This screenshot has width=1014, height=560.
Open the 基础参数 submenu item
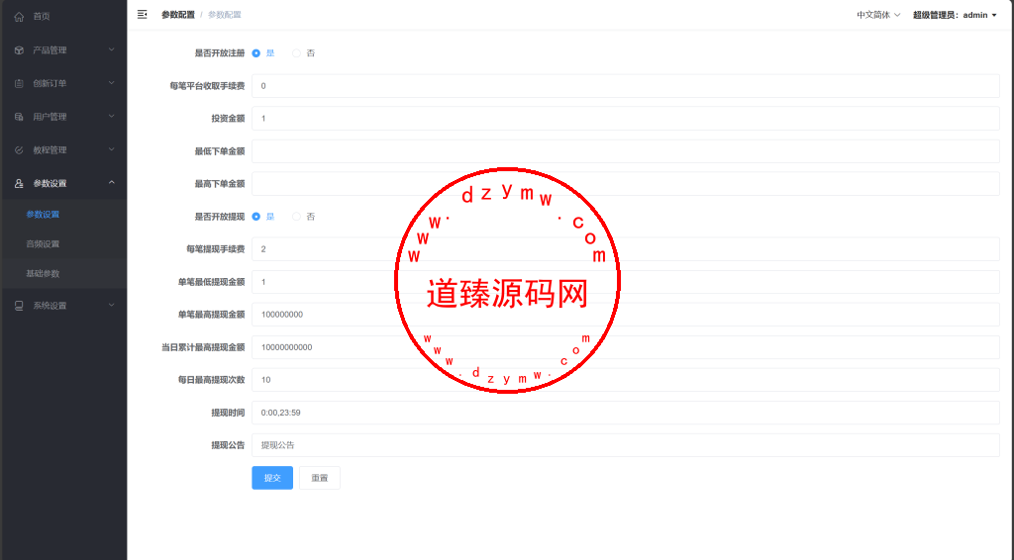coord(43,274)
